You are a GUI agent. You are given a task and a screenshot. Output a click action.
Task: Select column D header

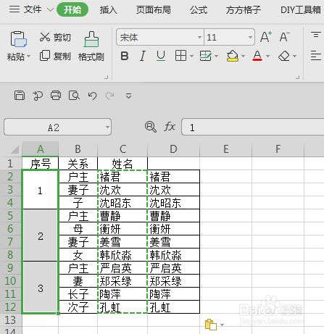tap(173, 149)
